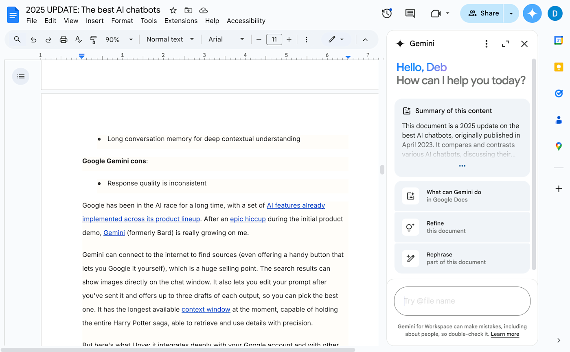The image size is (570, 352).
Task: Click the document vertical scrollbar thumb
Action: pyautogui.click(x=382, y=170)
